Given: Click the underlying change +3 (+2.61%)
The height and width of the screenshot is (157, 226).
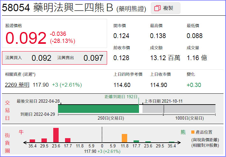Looking at the screenshot, I should (67, 85).
